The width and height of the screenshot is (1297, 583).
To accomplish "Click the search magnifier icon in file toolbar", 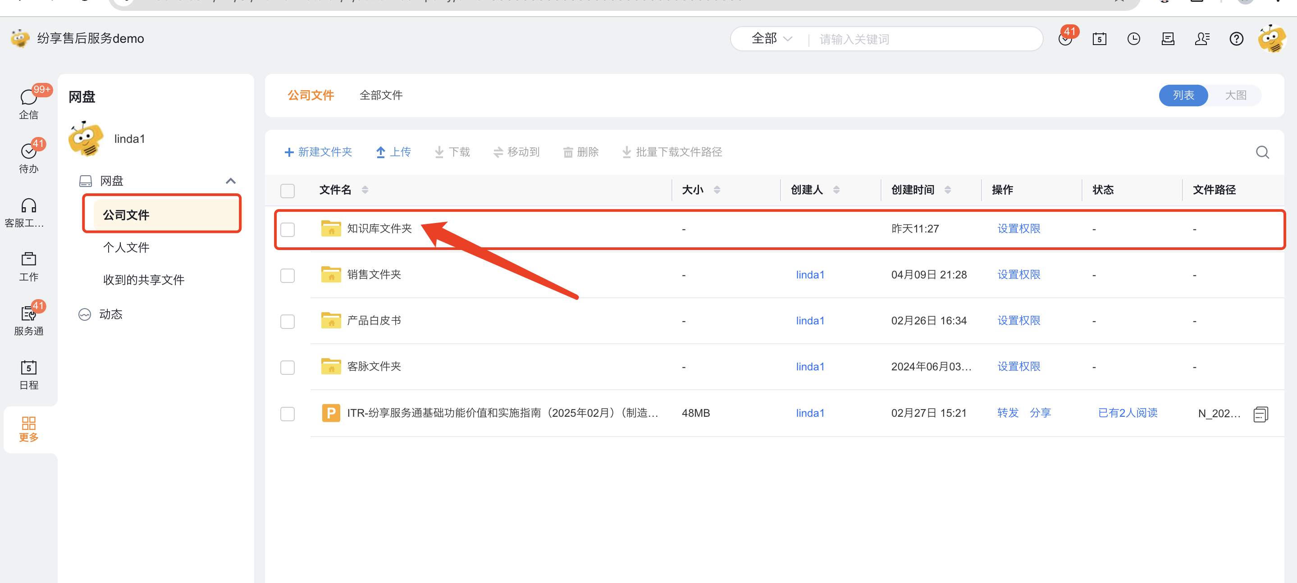I will click(x=1262, y=152).
